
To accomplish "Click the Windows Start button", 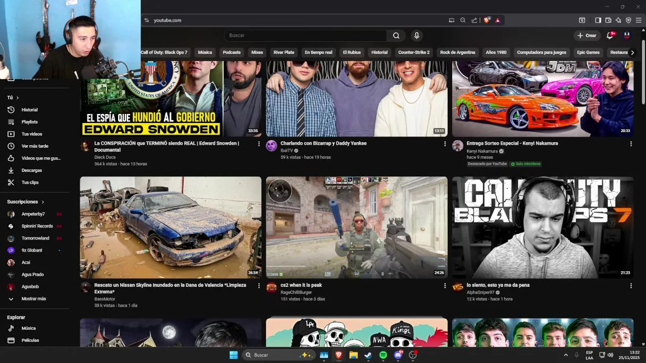I will (x=234, y=355).
